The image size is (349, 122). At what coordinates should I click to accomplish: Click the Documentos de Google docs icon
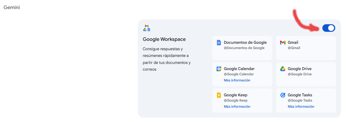coord(219,43)
